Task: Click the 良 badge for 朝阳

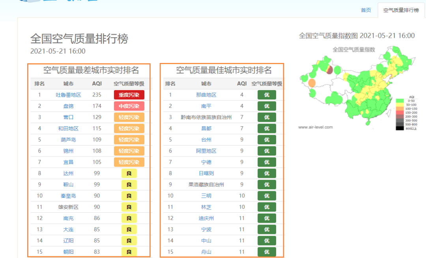Action: 128,252
